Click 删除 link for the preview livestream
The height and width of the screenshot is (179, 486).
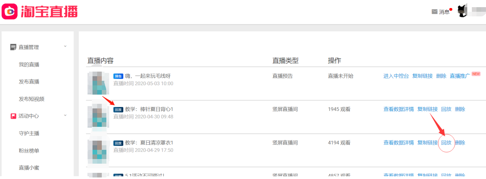441,76
